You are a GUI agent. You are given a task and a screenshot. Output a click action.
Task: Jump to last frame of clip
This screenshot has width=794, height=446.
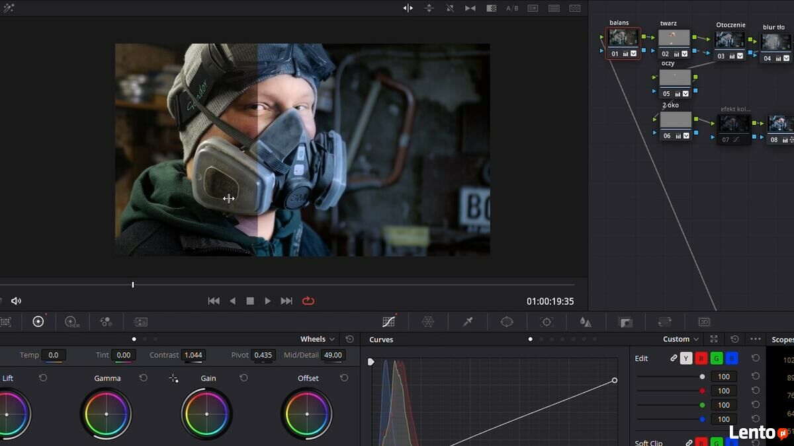[x=287, y=301]
